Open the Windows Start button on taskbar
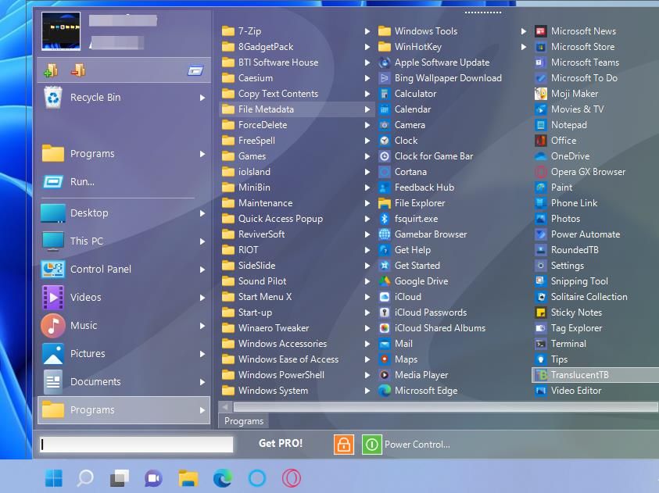Screen dimensions: 659x493 pos(54,478)
